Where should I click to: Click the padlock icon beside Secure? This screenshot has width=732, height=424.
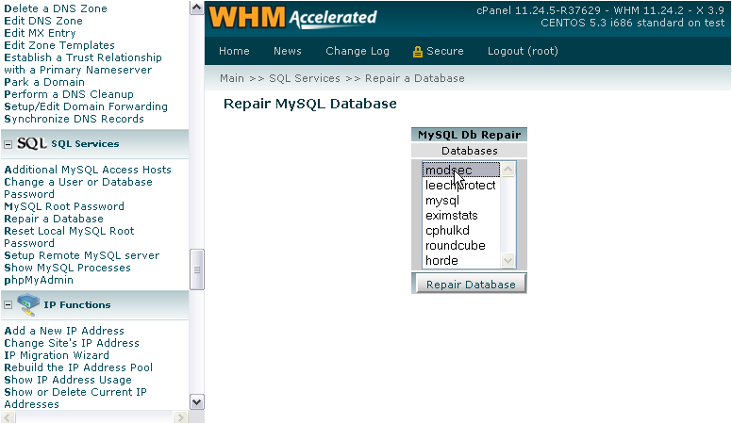coord(417,52)
